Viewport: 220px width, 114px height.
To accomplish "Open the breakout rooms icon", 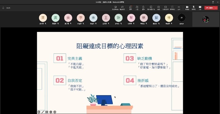I will click(165, 8).
